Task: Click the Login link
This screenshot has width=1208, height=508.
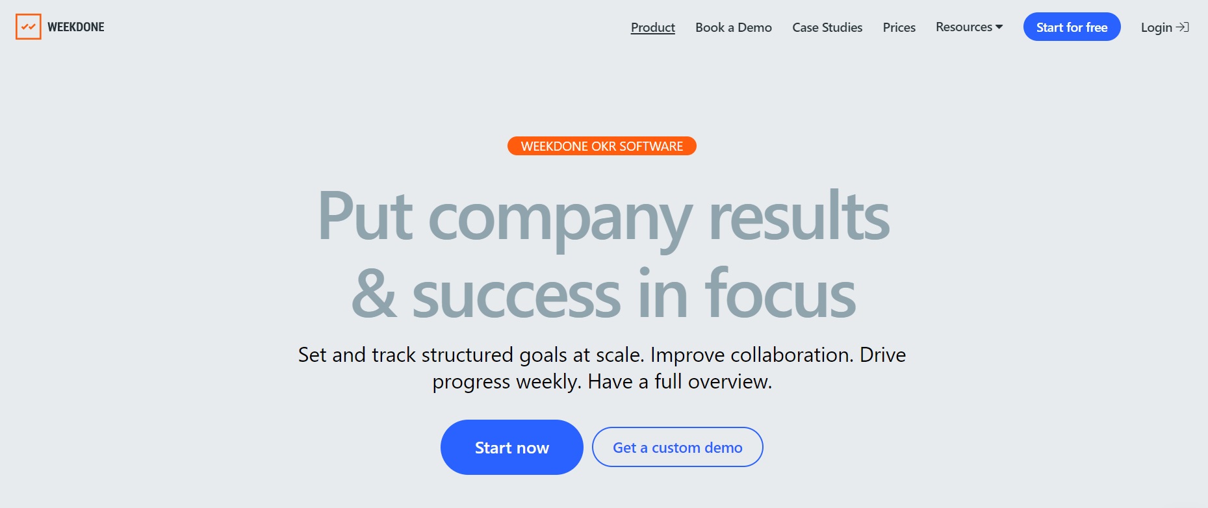Action: (1157, 27)
